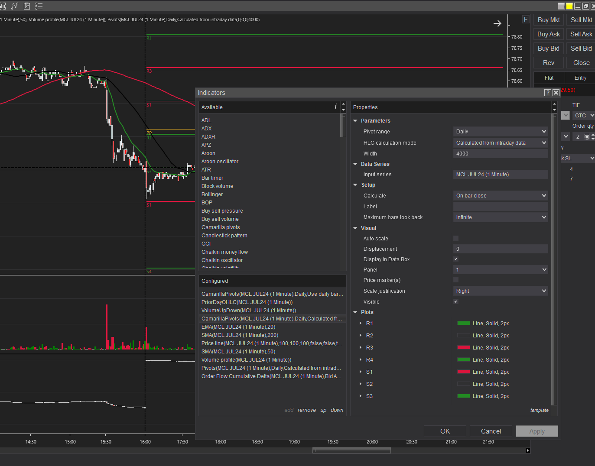Screen dimensions: 595x466
Task: Select EMA(MCL JUL24 (1 Minute),20) in Configured
Action: (238, 327)
